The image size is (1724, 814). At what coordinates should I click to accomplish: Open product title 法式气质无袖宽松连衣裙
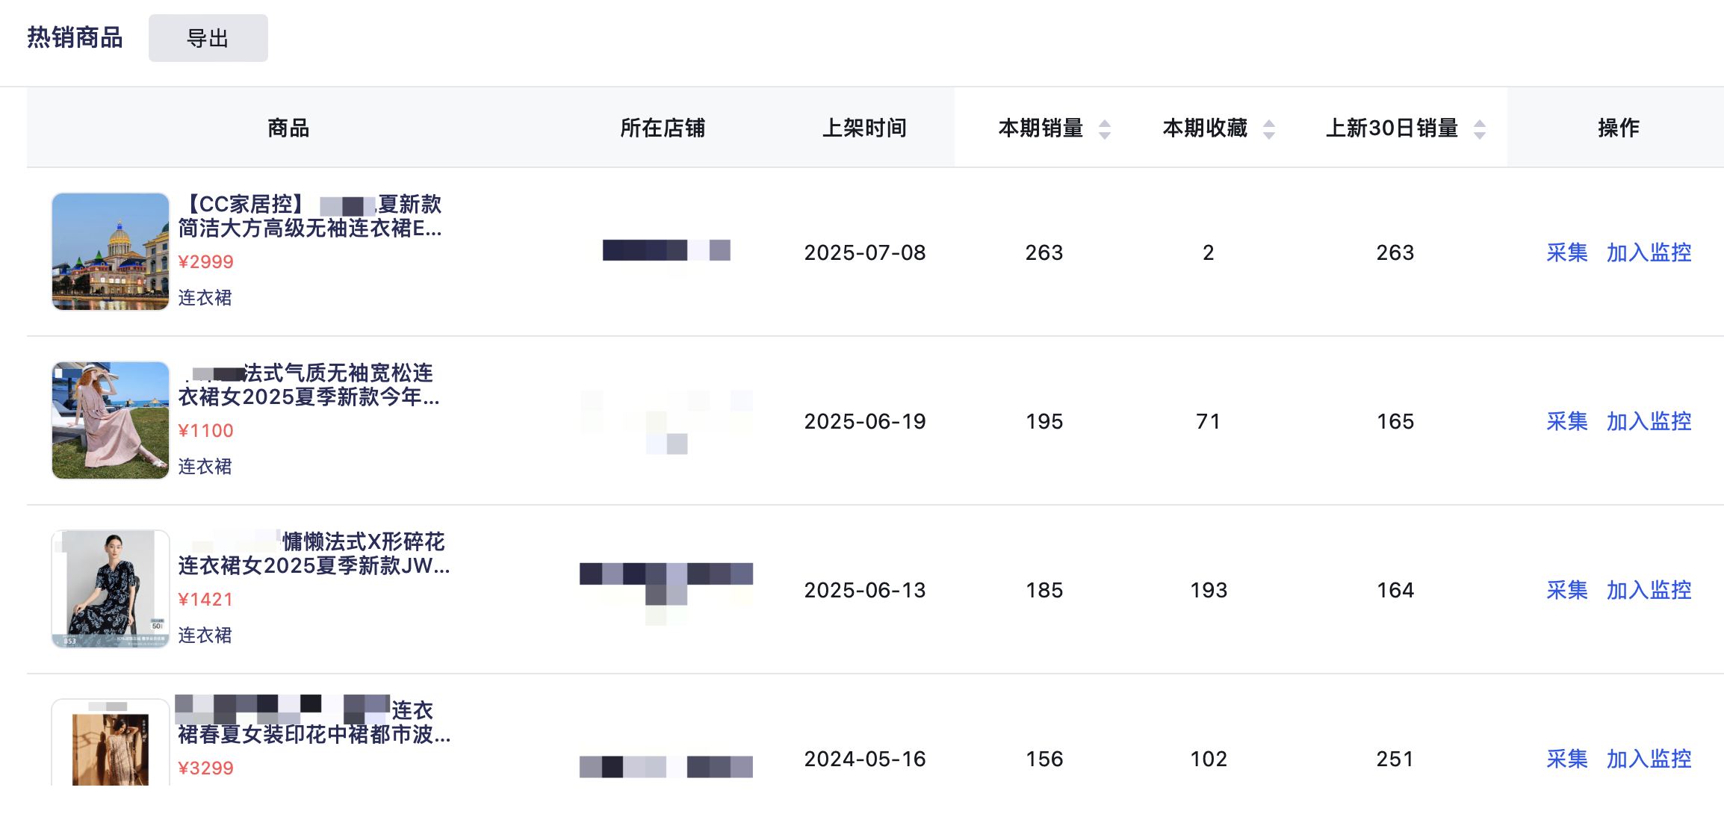(x=308, y=385)
